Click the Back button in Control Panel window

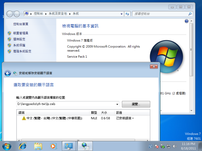pos(10,14)
